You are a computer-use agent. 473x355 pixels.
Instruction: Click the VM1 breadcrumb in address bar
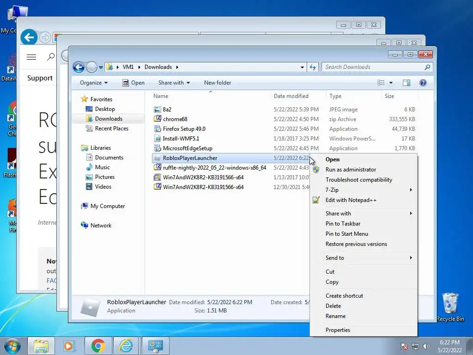(128, 67)
